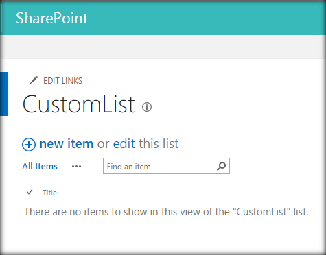Click the 'edit' this list link
The image size is (326, 255).
coord(124,144)
